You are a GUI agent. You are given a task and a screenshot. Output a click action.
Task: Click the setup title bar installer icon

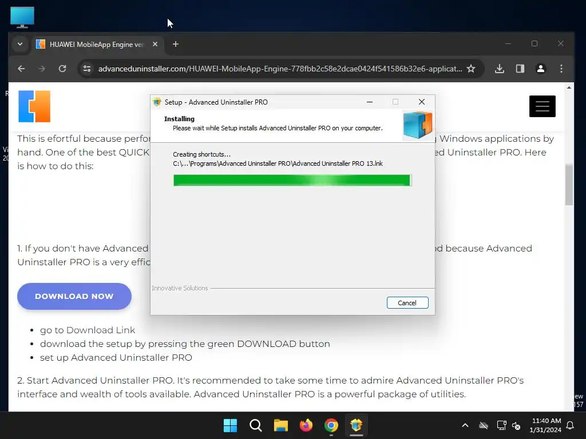point(157,102)
